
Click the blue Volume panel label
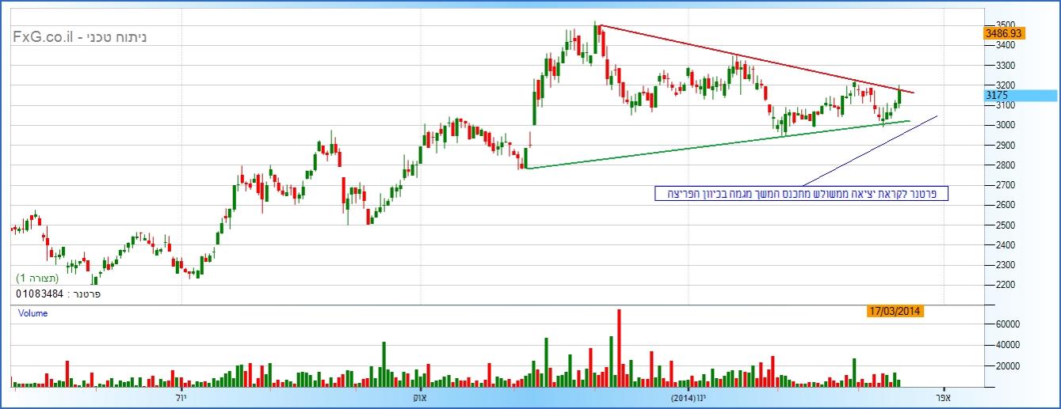[33, 313]
